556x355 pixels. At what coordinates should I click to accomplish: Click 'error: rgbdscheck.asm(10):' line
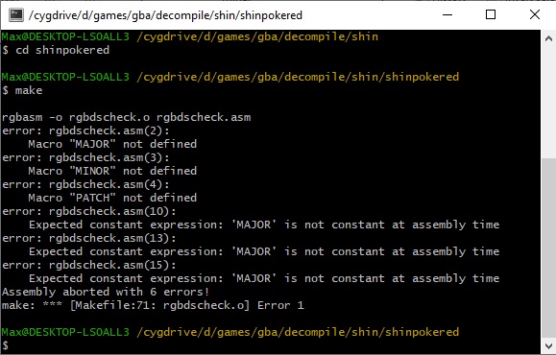pos(88,211)
